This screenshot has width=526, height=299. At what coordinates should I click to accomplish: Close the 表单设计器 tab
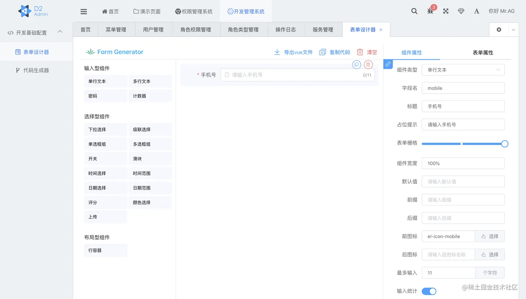pos(381,30)
